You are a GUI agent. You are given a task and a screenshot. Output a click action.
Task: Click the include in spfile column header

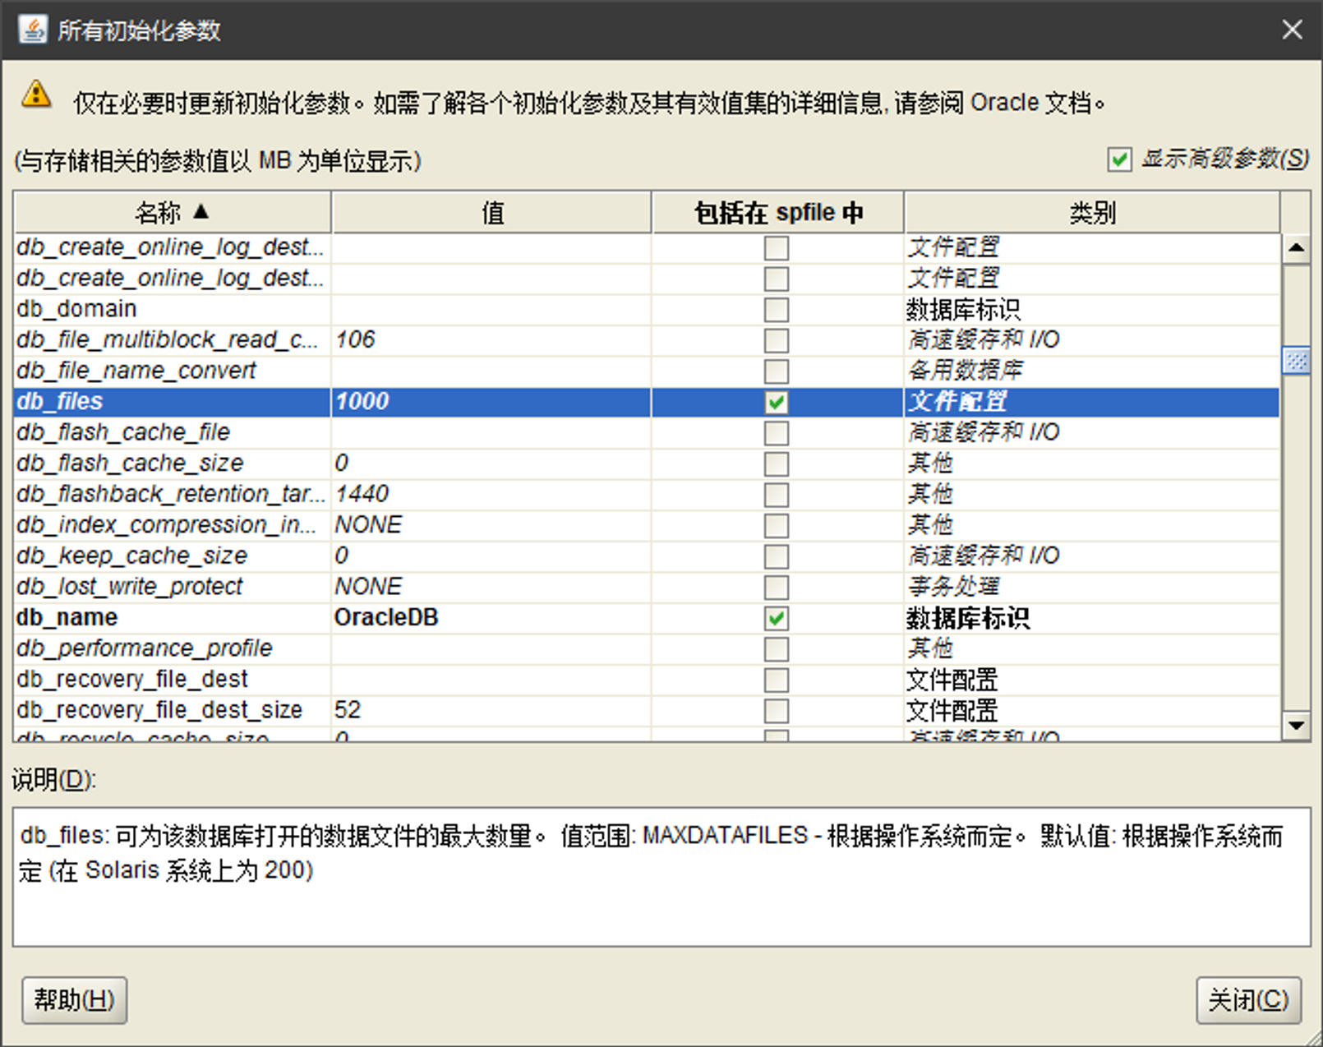point(777,213)
